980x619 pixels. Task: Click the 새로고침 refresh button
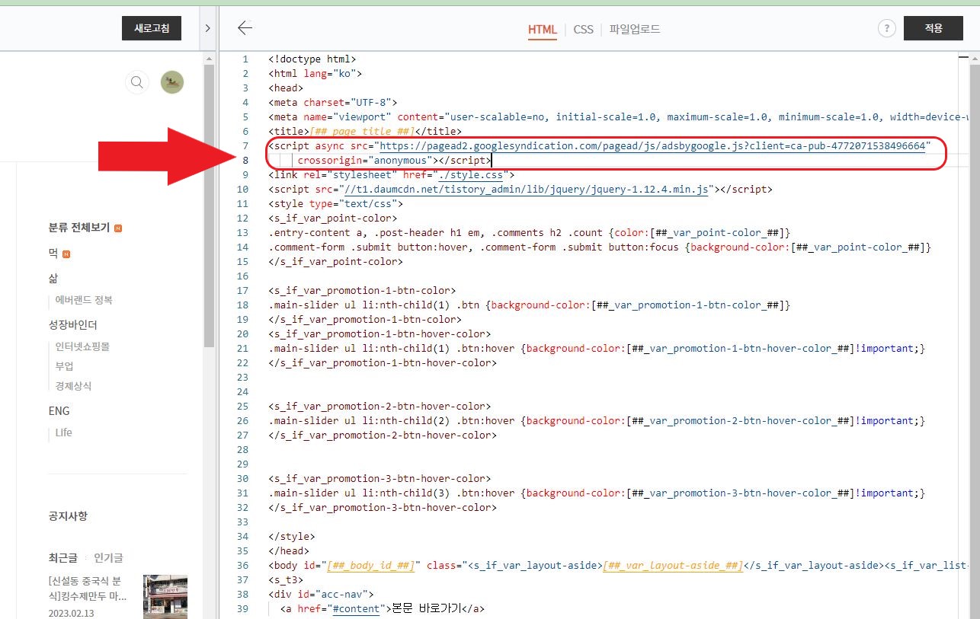click(152, 28)
